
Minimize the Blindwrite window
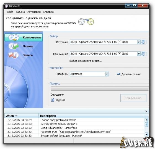tap(128, 5)
